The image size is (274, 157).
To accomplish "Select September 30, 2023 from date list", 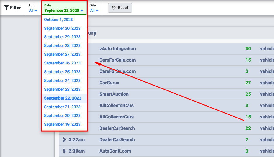I will pos(62,28).
